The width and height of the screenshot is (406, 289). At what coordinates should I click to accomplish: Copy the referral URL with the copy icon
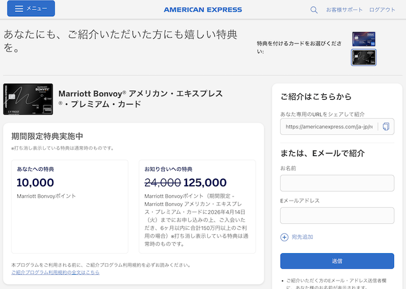pos(386,127)
